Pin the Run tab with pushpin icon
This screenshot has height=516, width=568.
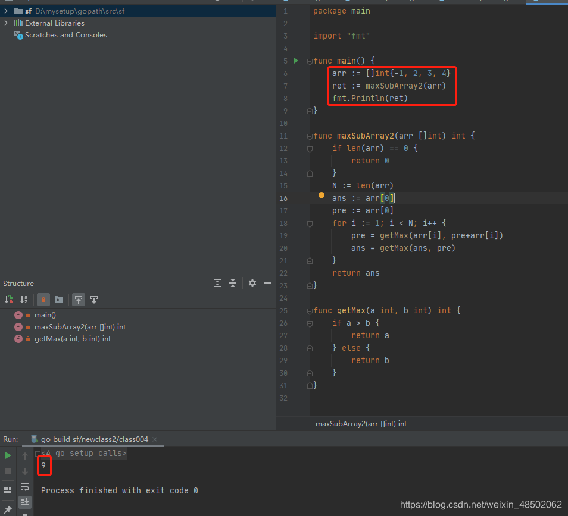(x=8, y=509)
